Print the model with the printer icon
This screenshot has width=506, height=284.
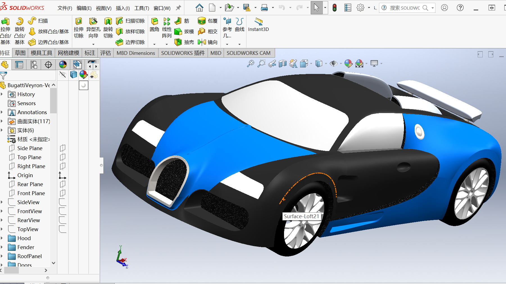coord(264,8)
